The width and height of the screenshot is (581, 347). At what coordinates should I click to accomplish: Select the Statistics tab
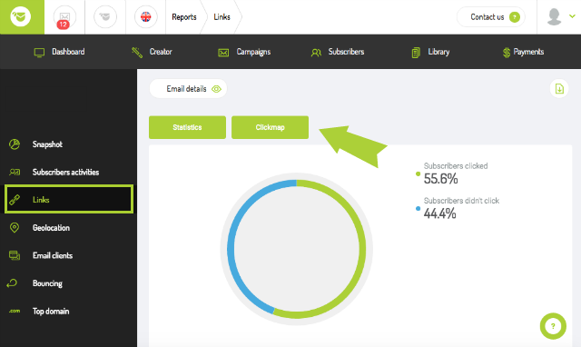pyautogui.click(x=188, y=127)
